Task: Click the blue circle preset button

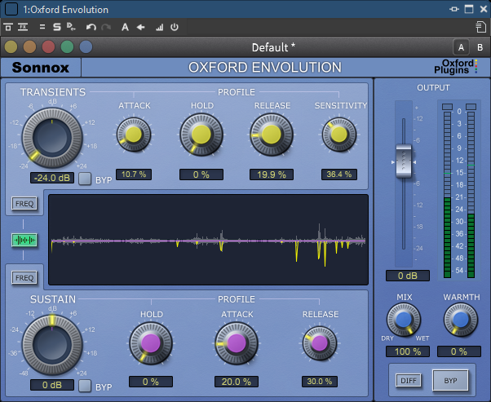Action: 86,46
